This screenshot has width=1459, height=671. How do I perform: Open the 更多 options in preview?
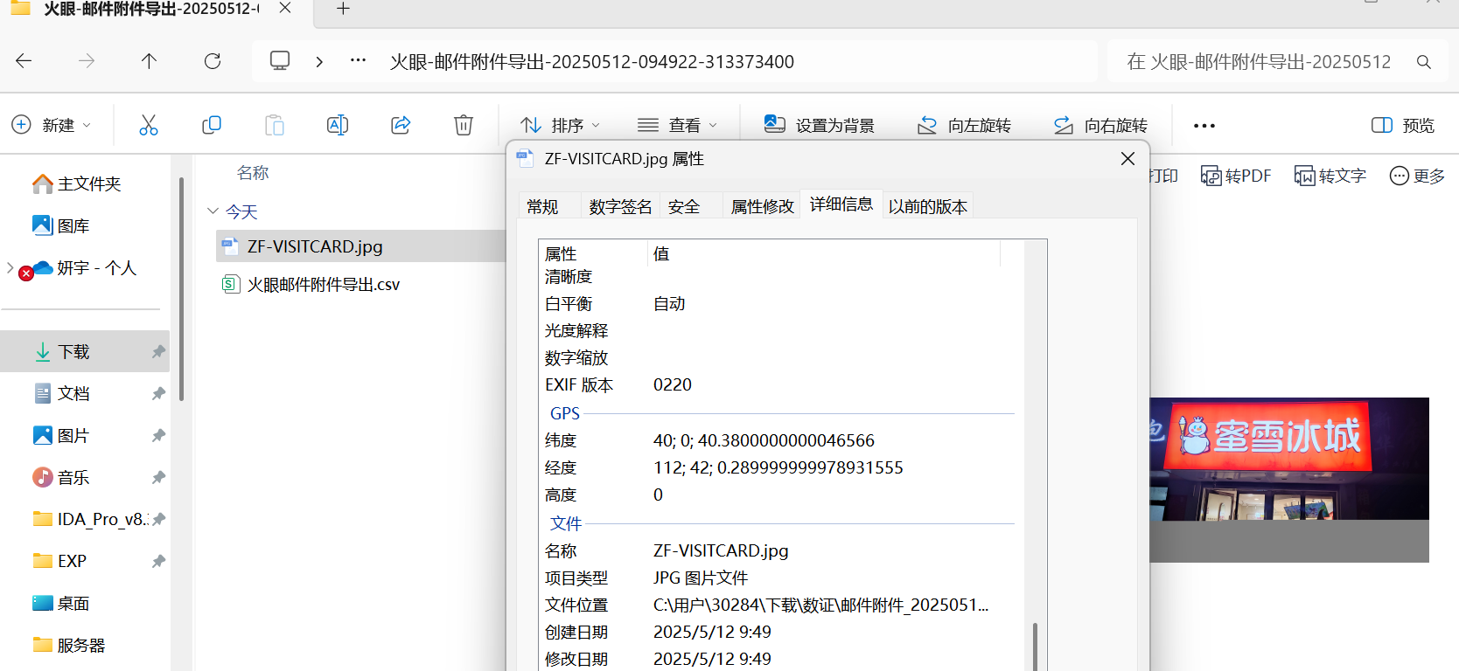(x=1418, y=176)
